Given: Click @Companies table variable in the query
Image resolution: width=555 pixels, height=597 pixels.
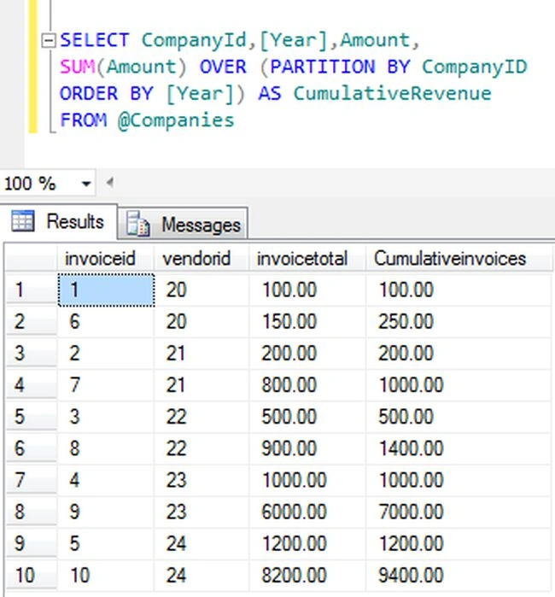Looking at the screenshot, I should [x=176, y=120].
